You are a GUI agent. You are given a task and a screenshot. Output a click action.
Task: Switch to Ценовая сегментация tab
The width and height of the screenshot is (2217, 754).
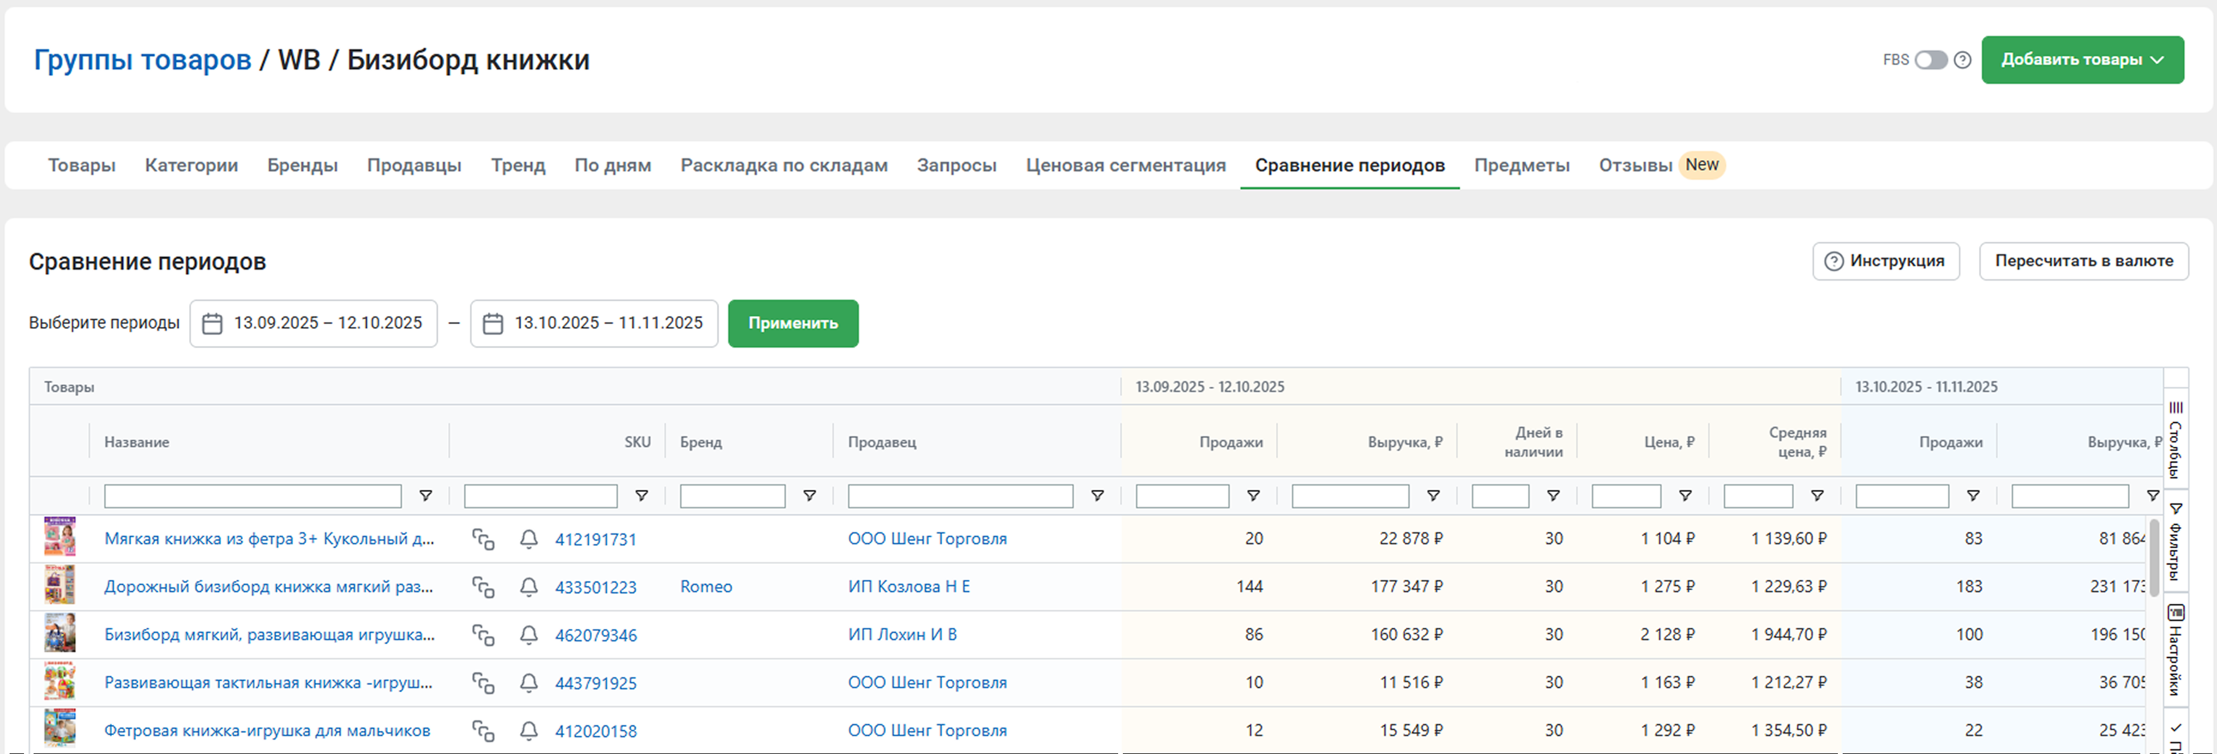click(x=1125, y=165)
